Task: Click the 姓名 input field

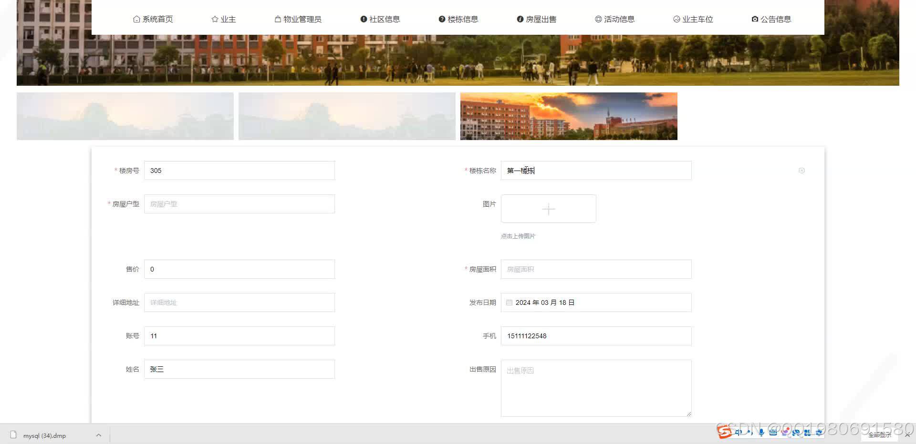Action: [239, 369]
